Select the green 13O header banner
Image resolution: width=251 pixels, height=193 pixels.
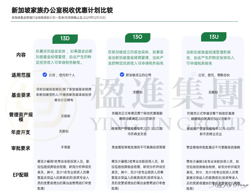(138, 37)
